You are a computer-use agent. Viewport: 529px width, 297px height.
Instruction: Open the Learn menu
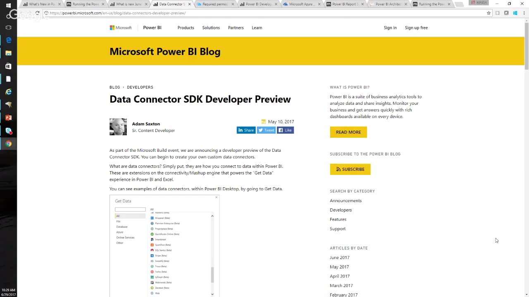[257, 28]
